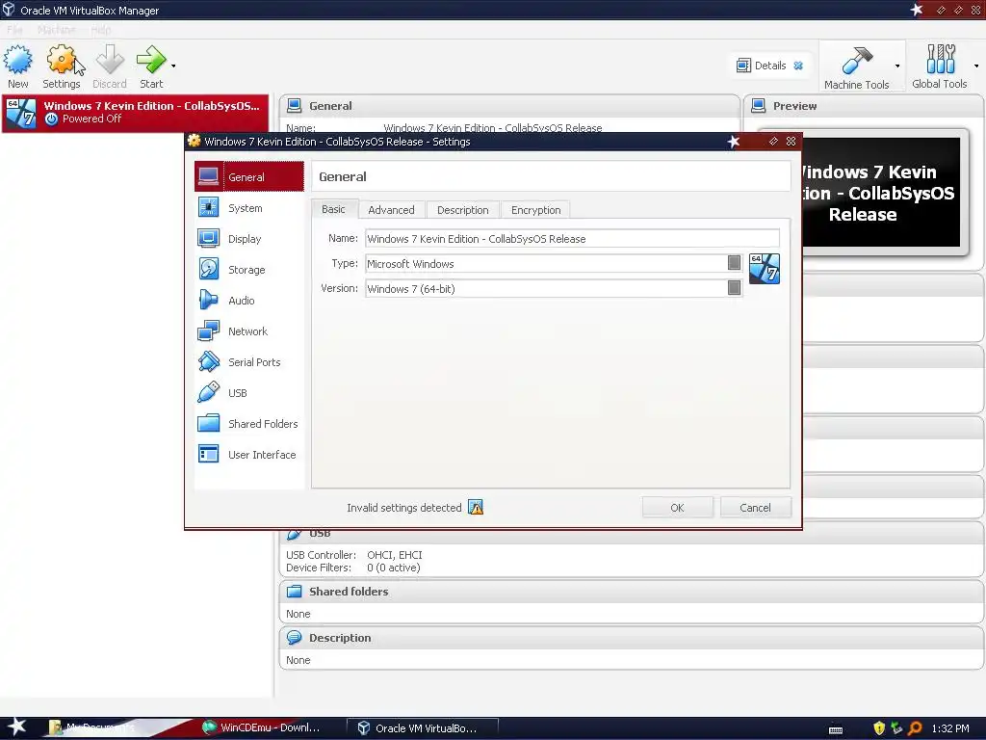Close the Details tool with its X
This screenshot has width=986, height=740.
(x=798, y=66)
